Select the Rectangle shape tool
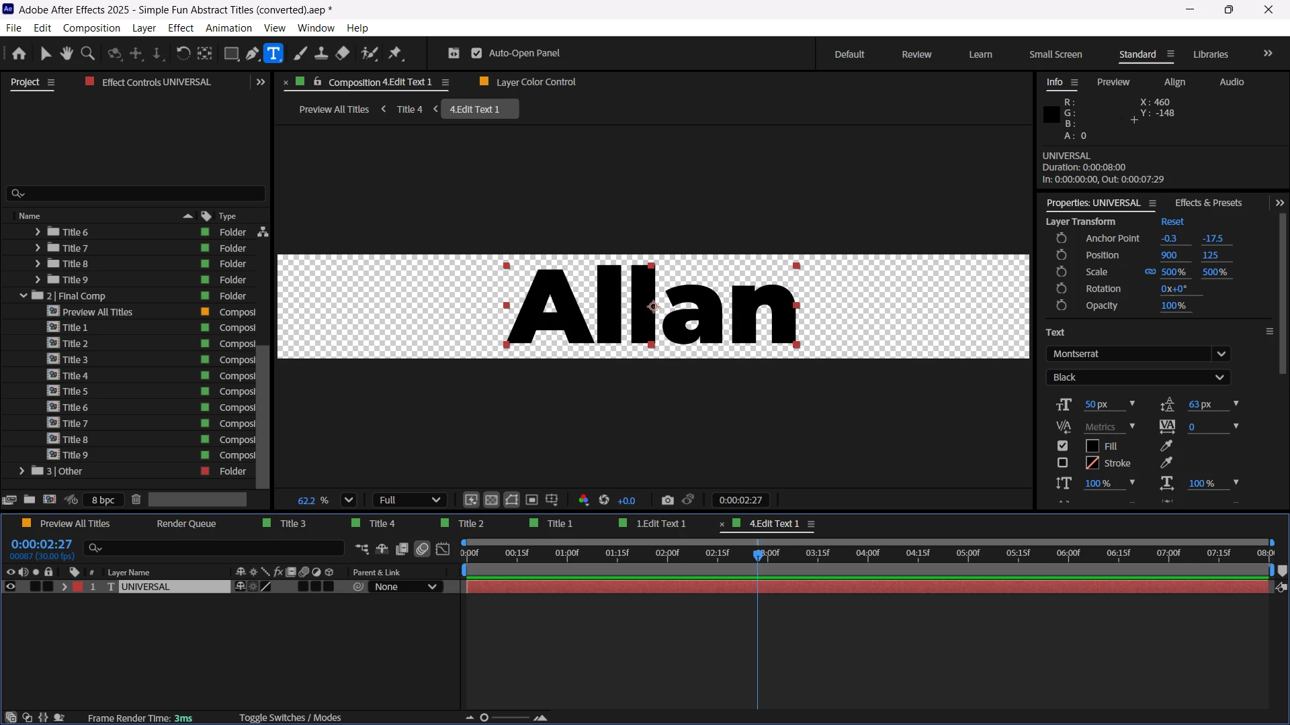 pyautogui.click(x=231, y=54)
